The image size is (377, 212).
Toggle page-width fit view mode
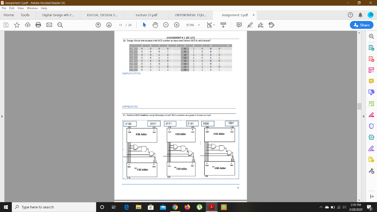209,25
